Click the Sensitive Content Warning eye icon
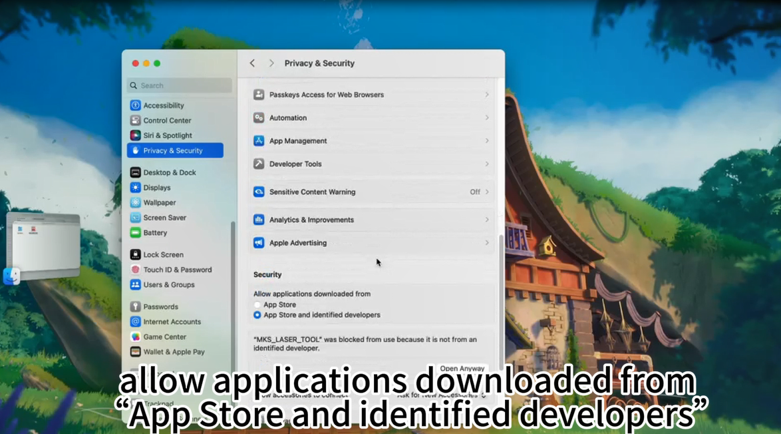The height and width of the screenshot is (434, 781). point(259,192)
